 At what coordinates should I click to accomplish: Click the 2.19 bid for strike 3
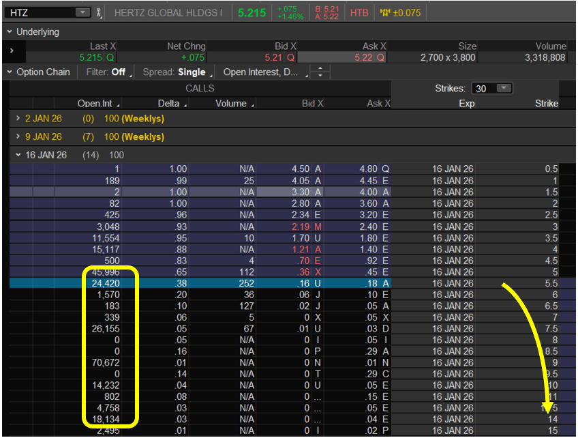click(x=301, y=227)
